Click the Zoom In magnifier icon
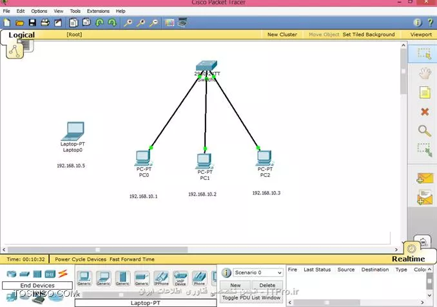 coord(128,23)
